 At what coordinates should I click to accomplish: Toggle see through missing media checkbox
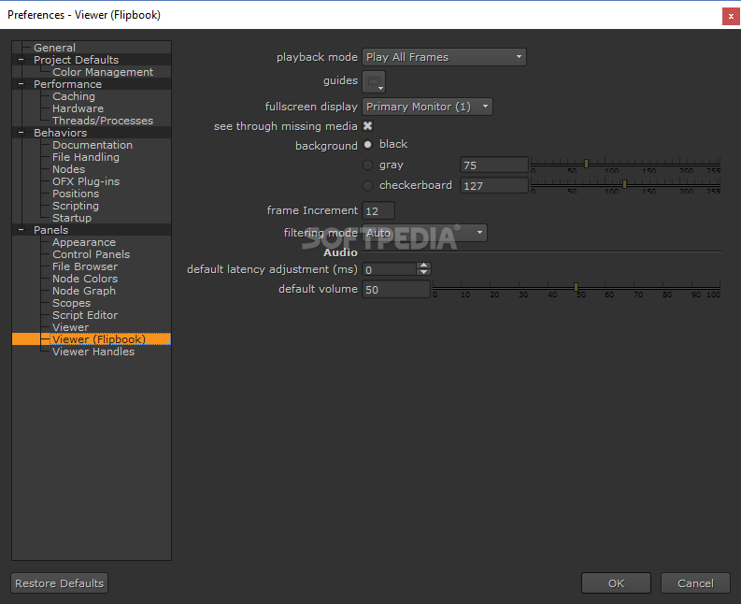coord(367,126)
